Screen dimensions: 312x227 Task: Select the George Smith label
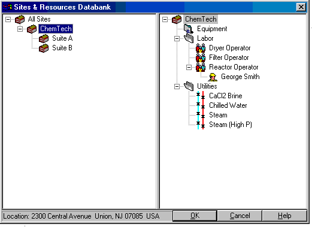(240, 77)
